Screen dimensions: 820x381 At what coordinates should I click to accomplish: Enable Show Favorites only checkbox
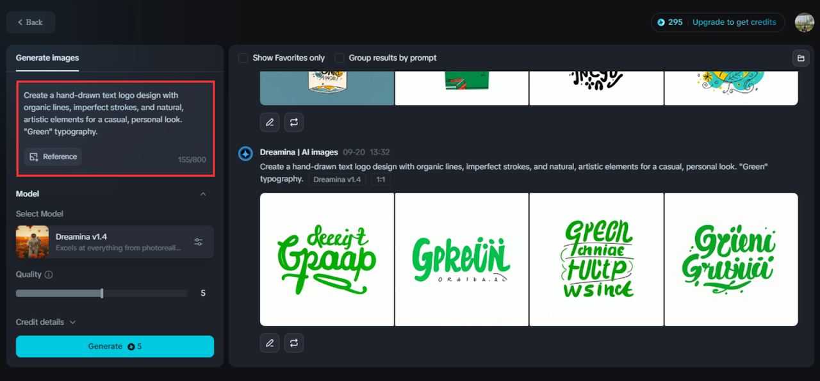[243, 58]
